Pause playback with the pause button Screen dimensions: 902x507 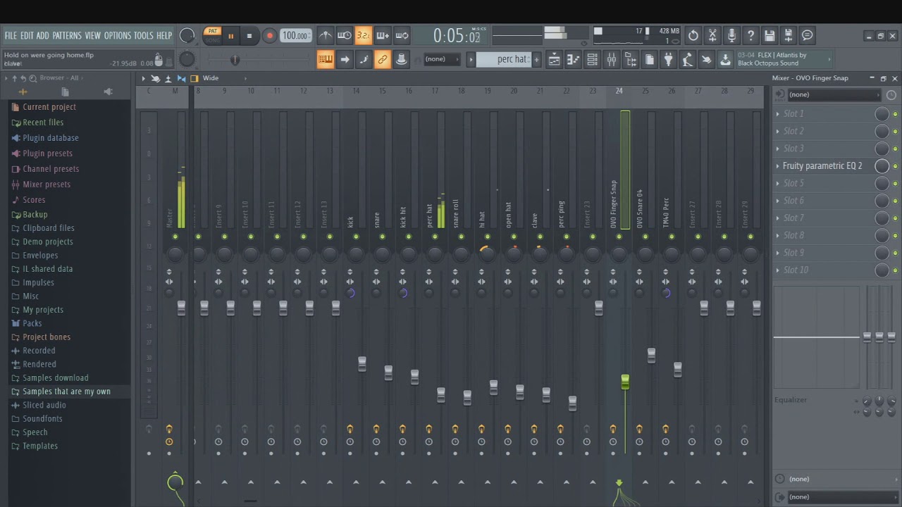(230, 36)
